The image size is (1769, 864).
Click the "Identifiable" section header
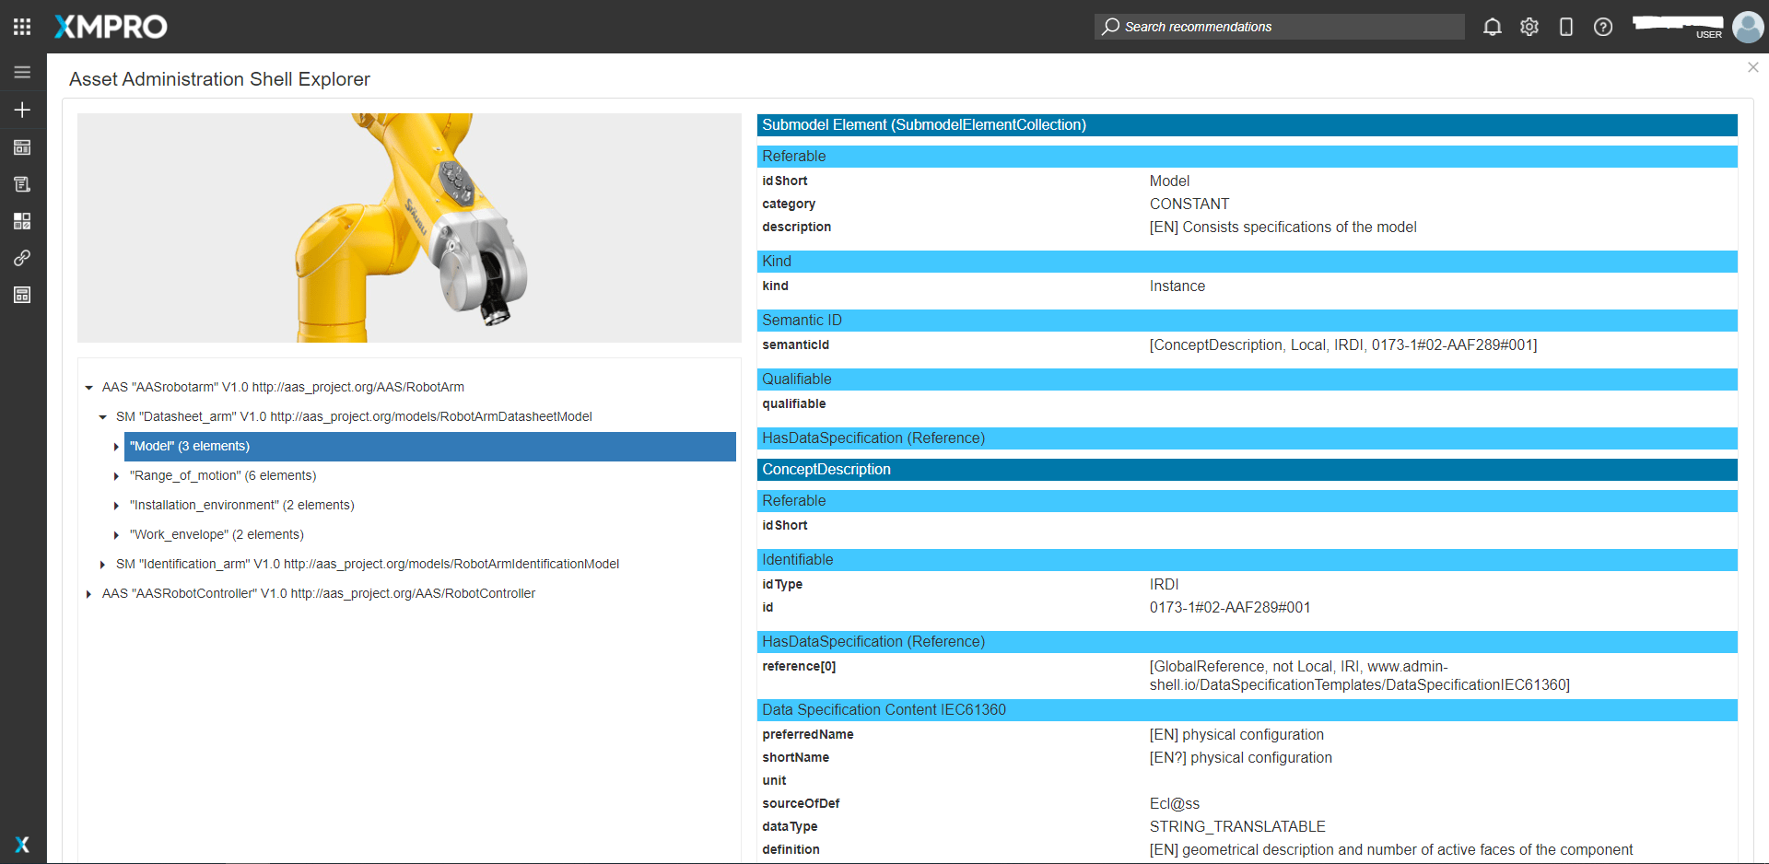click(x=1247, y=560)
